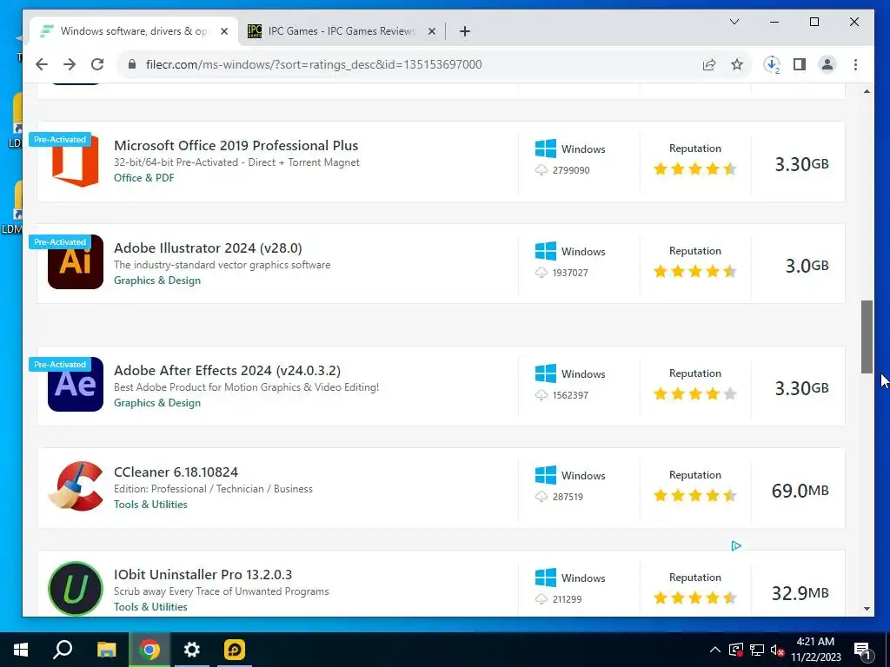This screenshot has height=667, width=890.
Task: Click the download count 2799090
Action: (x=571, y=170)
